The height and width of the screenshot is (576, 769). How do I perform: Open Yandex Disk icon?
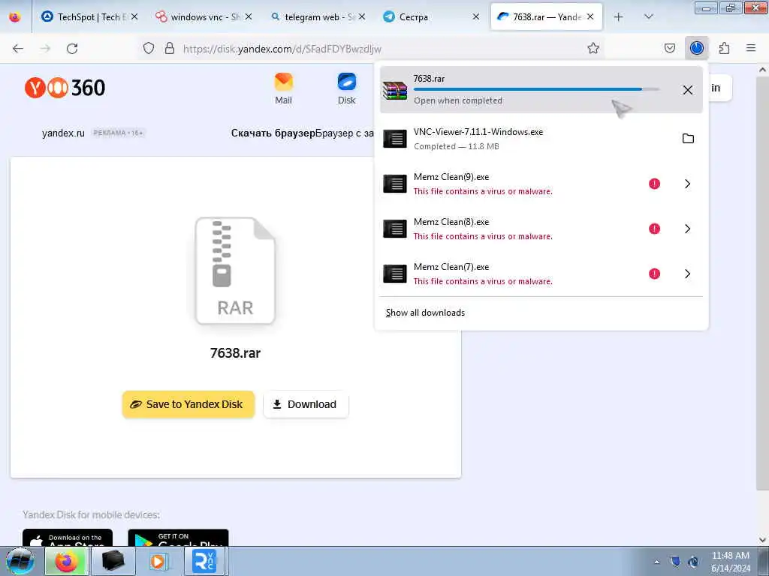(x=347, y=88)
